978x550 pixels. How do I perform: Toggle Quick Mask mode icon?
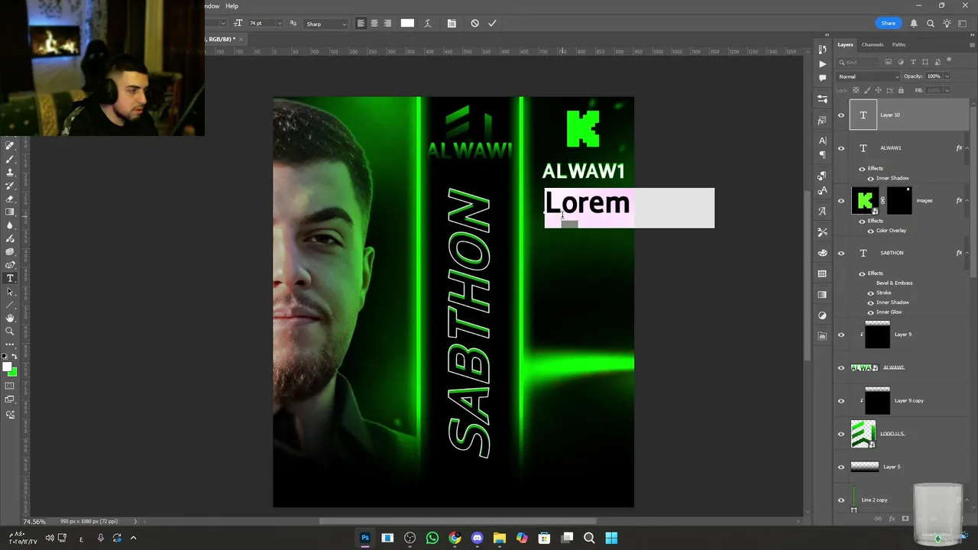[10, 386]
